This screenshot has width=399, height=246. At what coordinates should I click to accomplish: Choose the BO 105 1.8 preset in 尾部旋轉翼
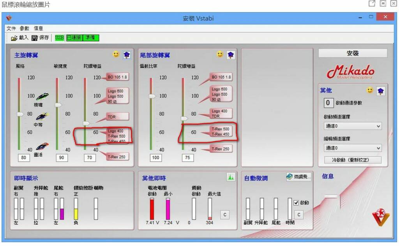221,77
